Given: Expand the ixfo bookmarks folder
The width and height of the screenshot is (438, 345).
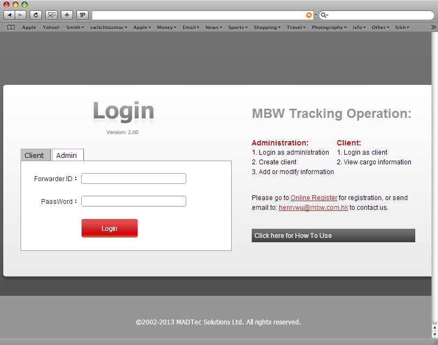Looking at the screenshot, I should pyautogui.click(x=359, y=28).
